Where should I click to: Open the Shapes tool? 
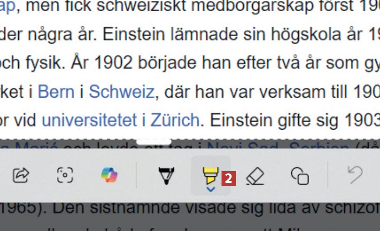[x=300, y=176]
